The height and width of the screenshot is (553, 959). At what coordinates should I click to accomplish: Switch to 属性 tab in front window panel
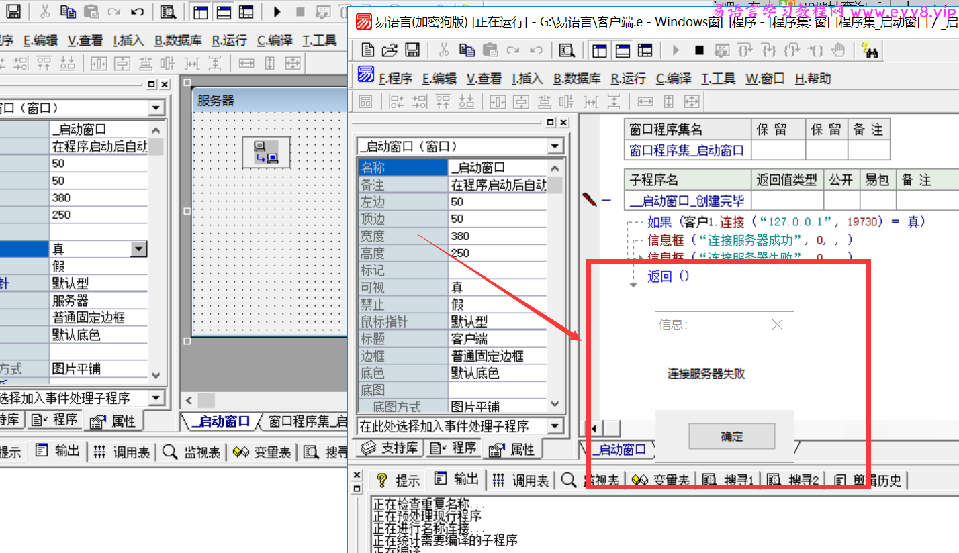click(x=514, y=449)
